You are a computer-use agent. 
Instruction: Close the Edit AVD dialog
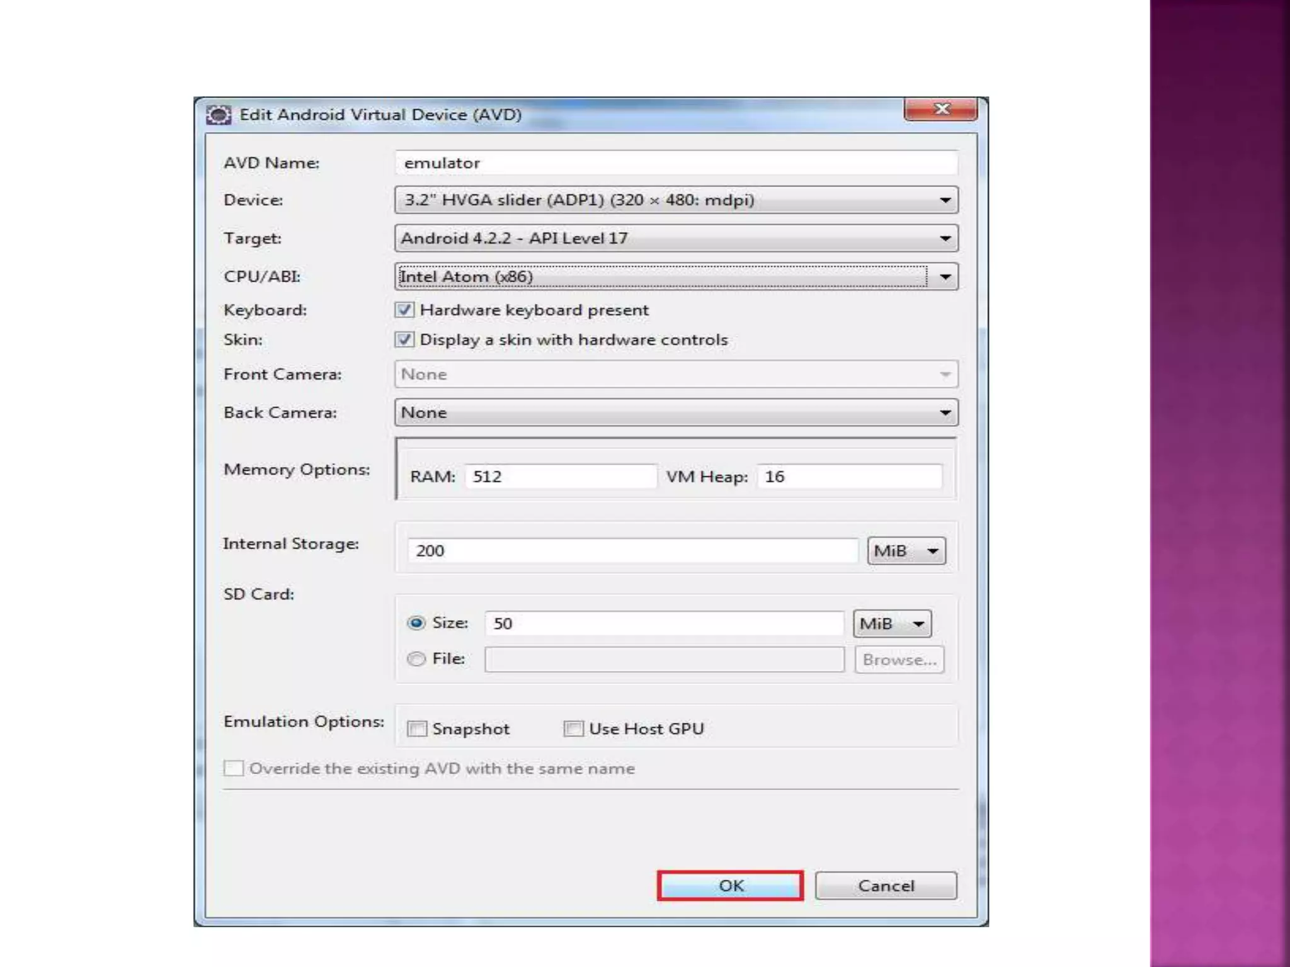click(941, 109)
